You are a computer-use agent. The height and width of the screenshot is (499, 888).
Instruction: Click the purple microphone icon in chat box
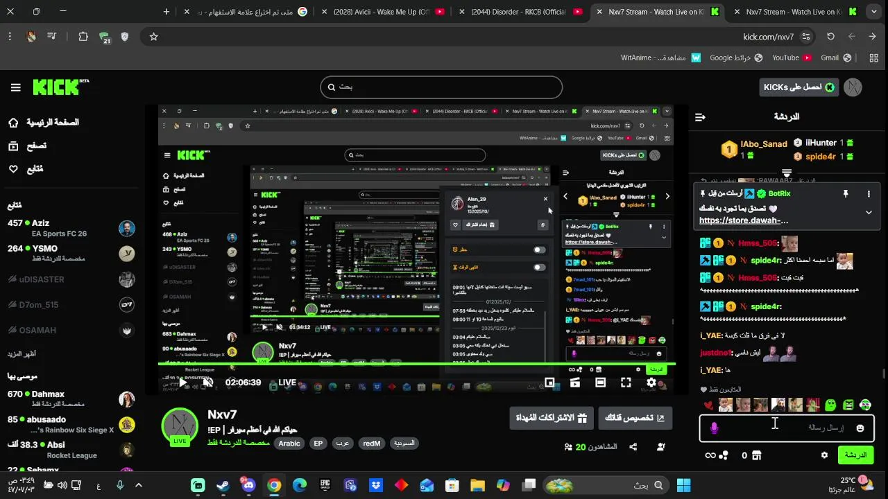[714, 428]
